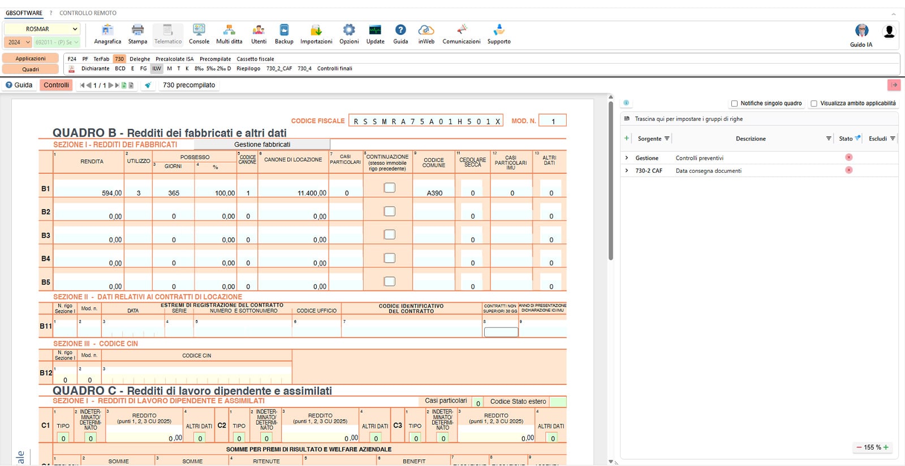The height and width of the screenshot is (466, 905).
Task: Check Visualizza ambito applicabilità option
Action: coord(814,103)
